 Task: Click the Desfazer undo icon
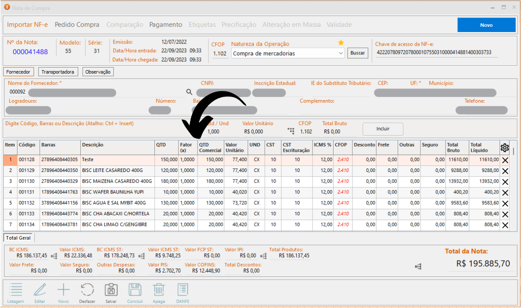(87, 290)
